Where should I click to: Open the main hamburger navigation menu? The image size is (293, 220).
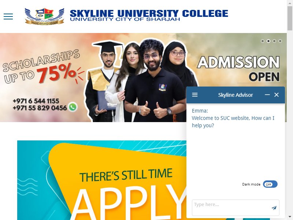8,16
